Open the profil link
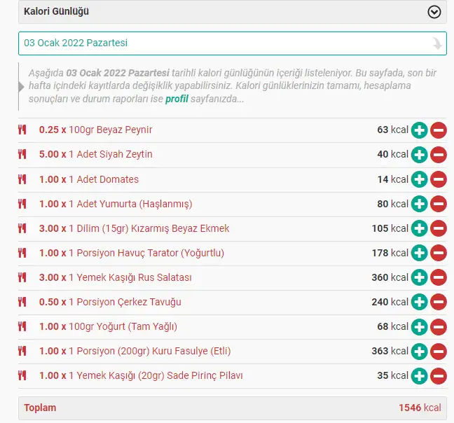Viewport: 454px width, 423px height. click(177, 99)
